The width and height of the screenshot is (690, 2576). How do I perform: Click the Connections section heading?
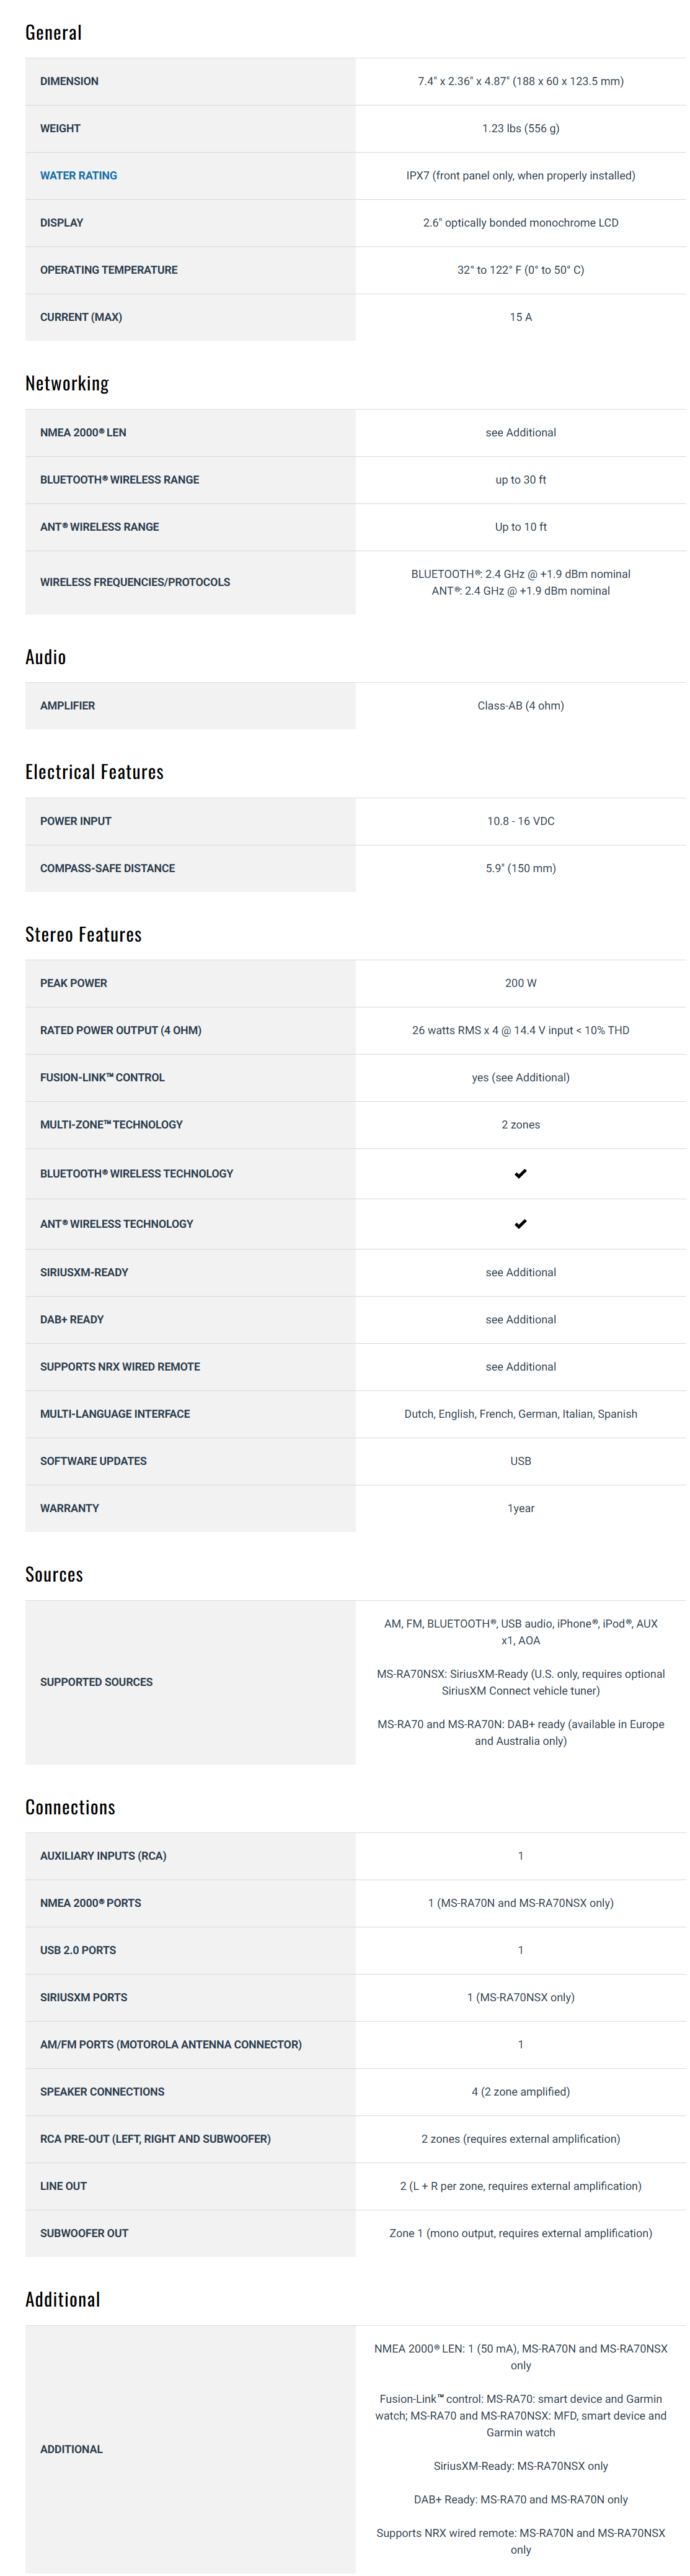coord(70,1807)
